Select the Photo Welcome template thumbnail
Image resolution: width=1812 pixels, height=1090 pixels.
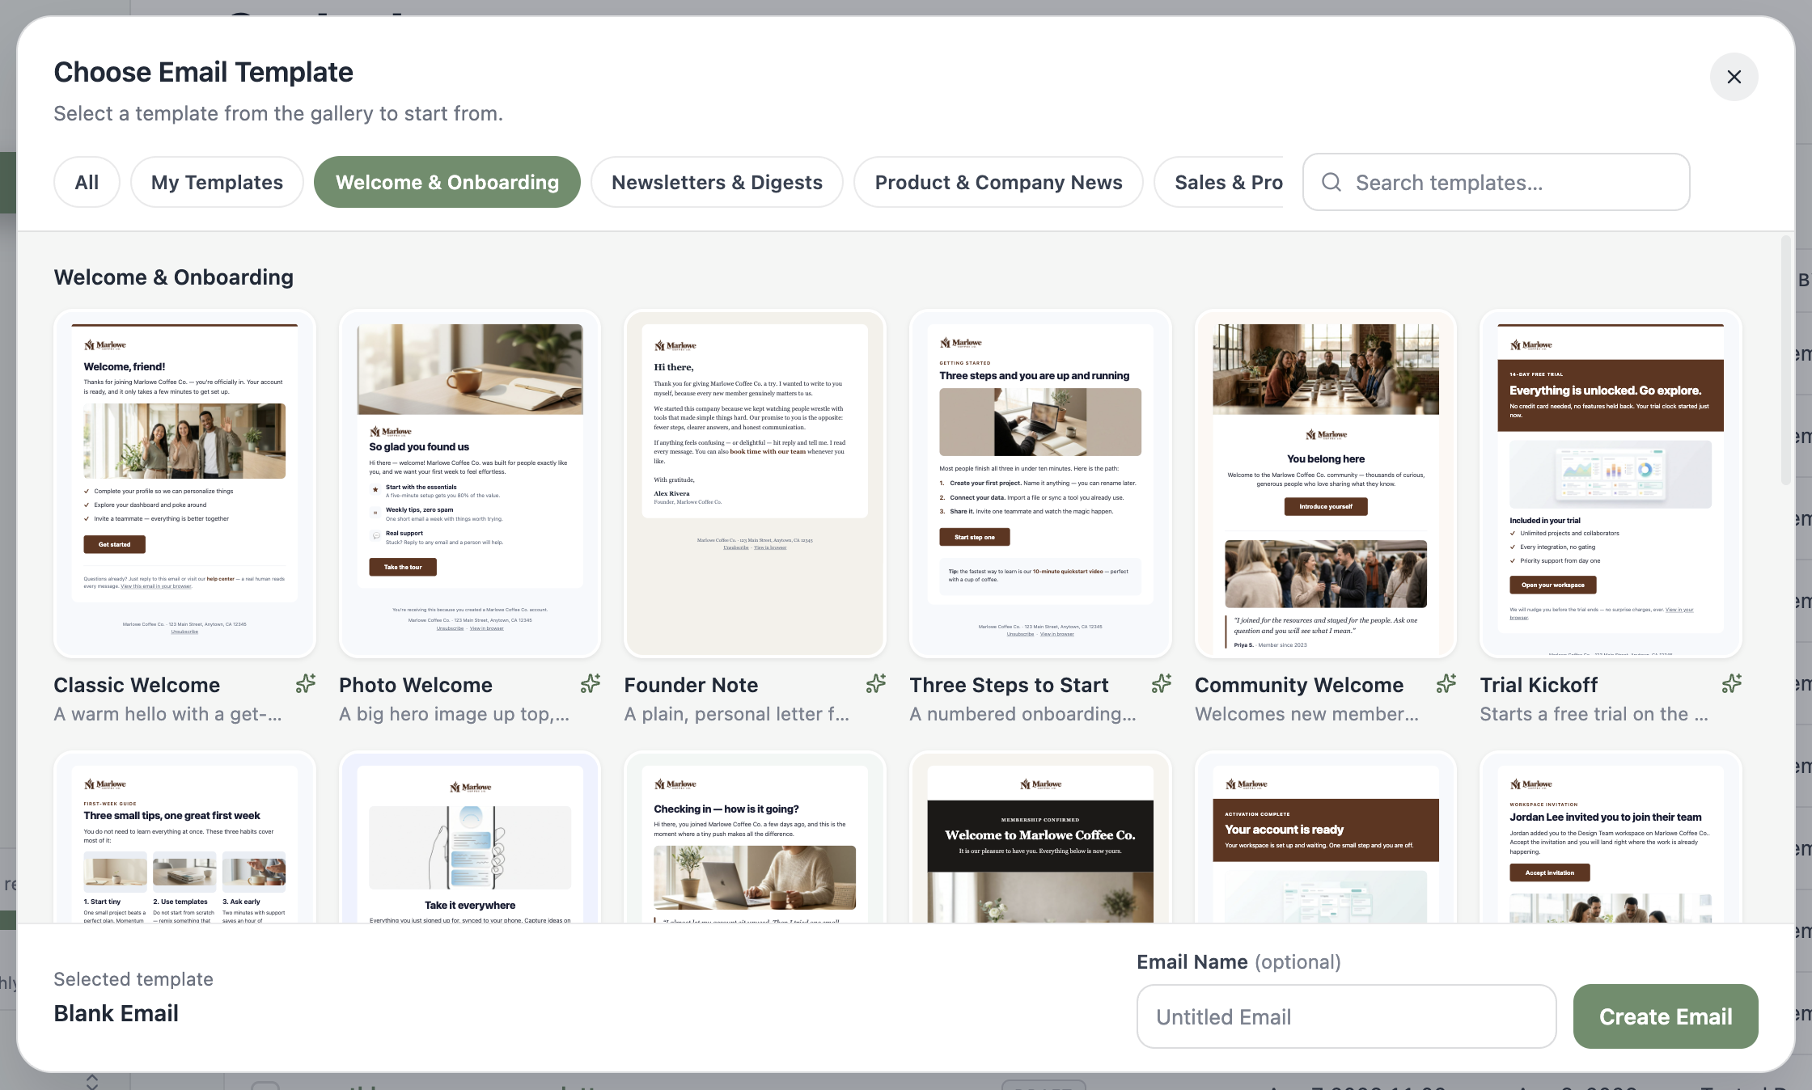(x=470, y=484)
